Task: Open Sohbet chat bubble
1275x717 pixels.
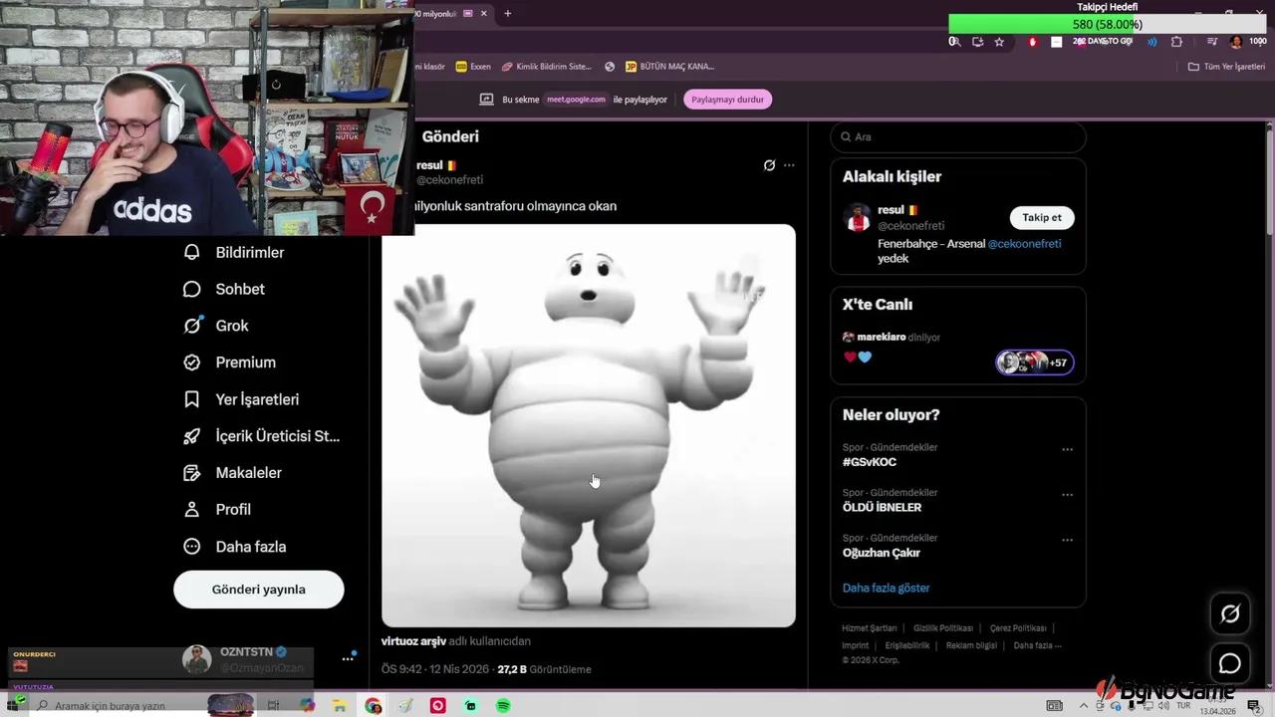Action: (x=224, y=289)
